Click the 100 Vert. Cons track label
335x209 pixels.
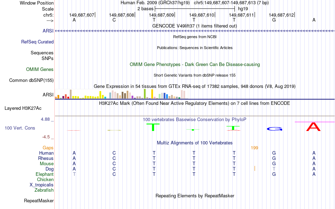tap(20, 128)
